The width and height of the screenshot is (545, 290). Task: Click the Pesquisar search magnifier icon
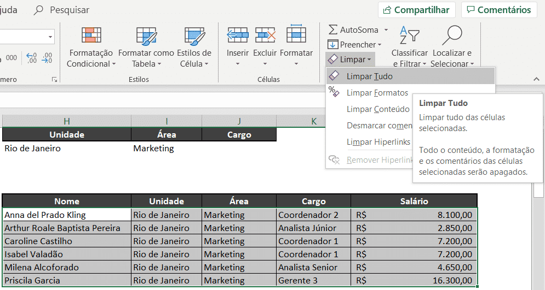[x=38, y=10]
